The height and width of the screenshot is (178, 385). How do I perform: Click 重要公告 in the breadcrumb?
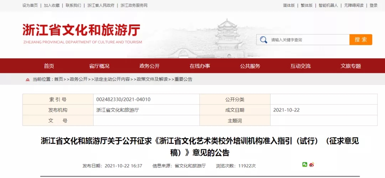coord(183,79)
